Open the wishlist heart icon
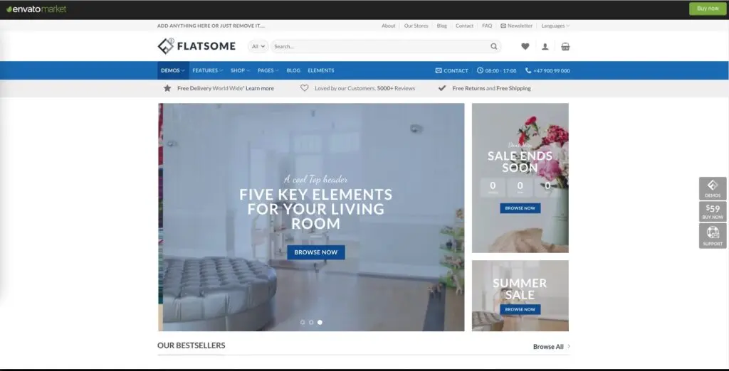 tap(525, 47)
